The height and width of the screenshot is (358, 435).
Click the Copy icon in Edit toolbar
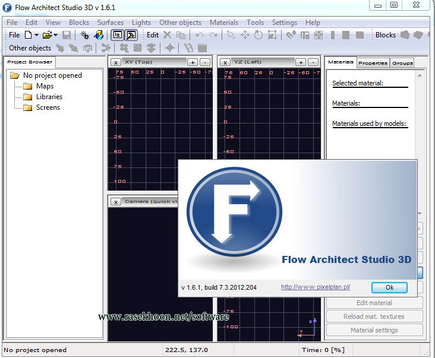[x=181, y=35]
